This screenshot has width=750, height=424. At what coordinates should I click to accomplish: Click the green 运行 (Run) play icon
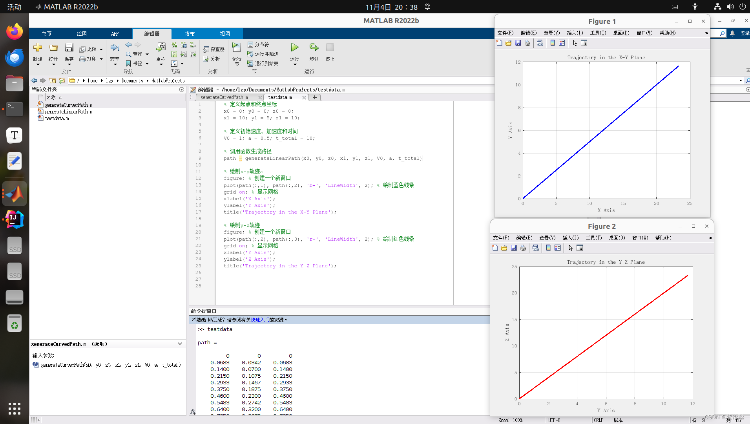pos(295,48)
